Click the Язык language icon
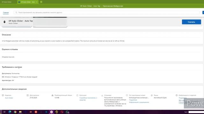The height and width of the screenshot is (114, 204). [152, 95]
